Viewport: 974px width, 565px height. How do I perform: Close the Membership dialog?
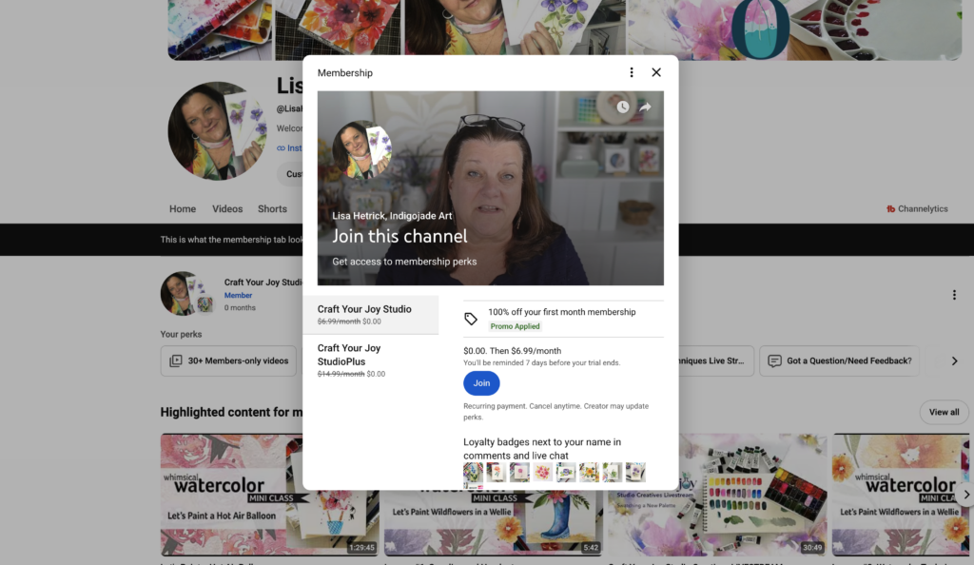(x=656, y=72)
